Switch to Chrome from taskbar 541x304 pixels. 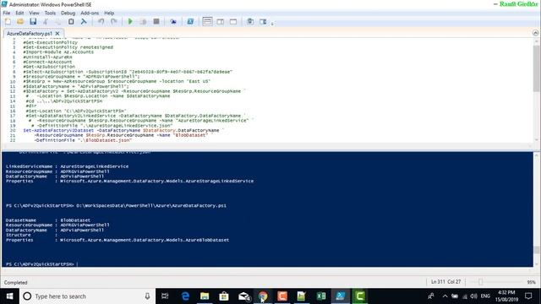pos(263,296)
